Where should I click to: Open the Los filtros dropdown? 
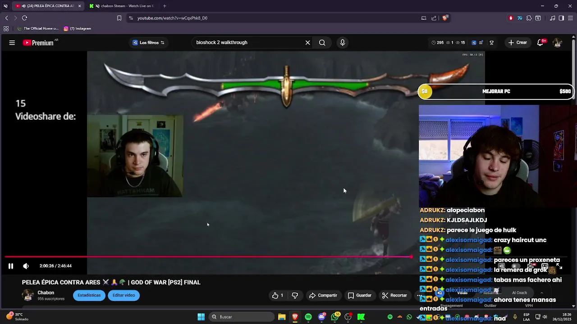(148, 43)
